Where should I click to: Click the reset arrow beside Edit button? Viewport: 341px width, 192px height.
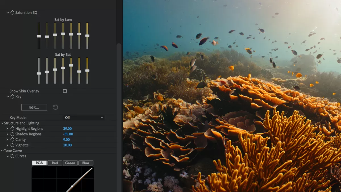click(55, 107)
